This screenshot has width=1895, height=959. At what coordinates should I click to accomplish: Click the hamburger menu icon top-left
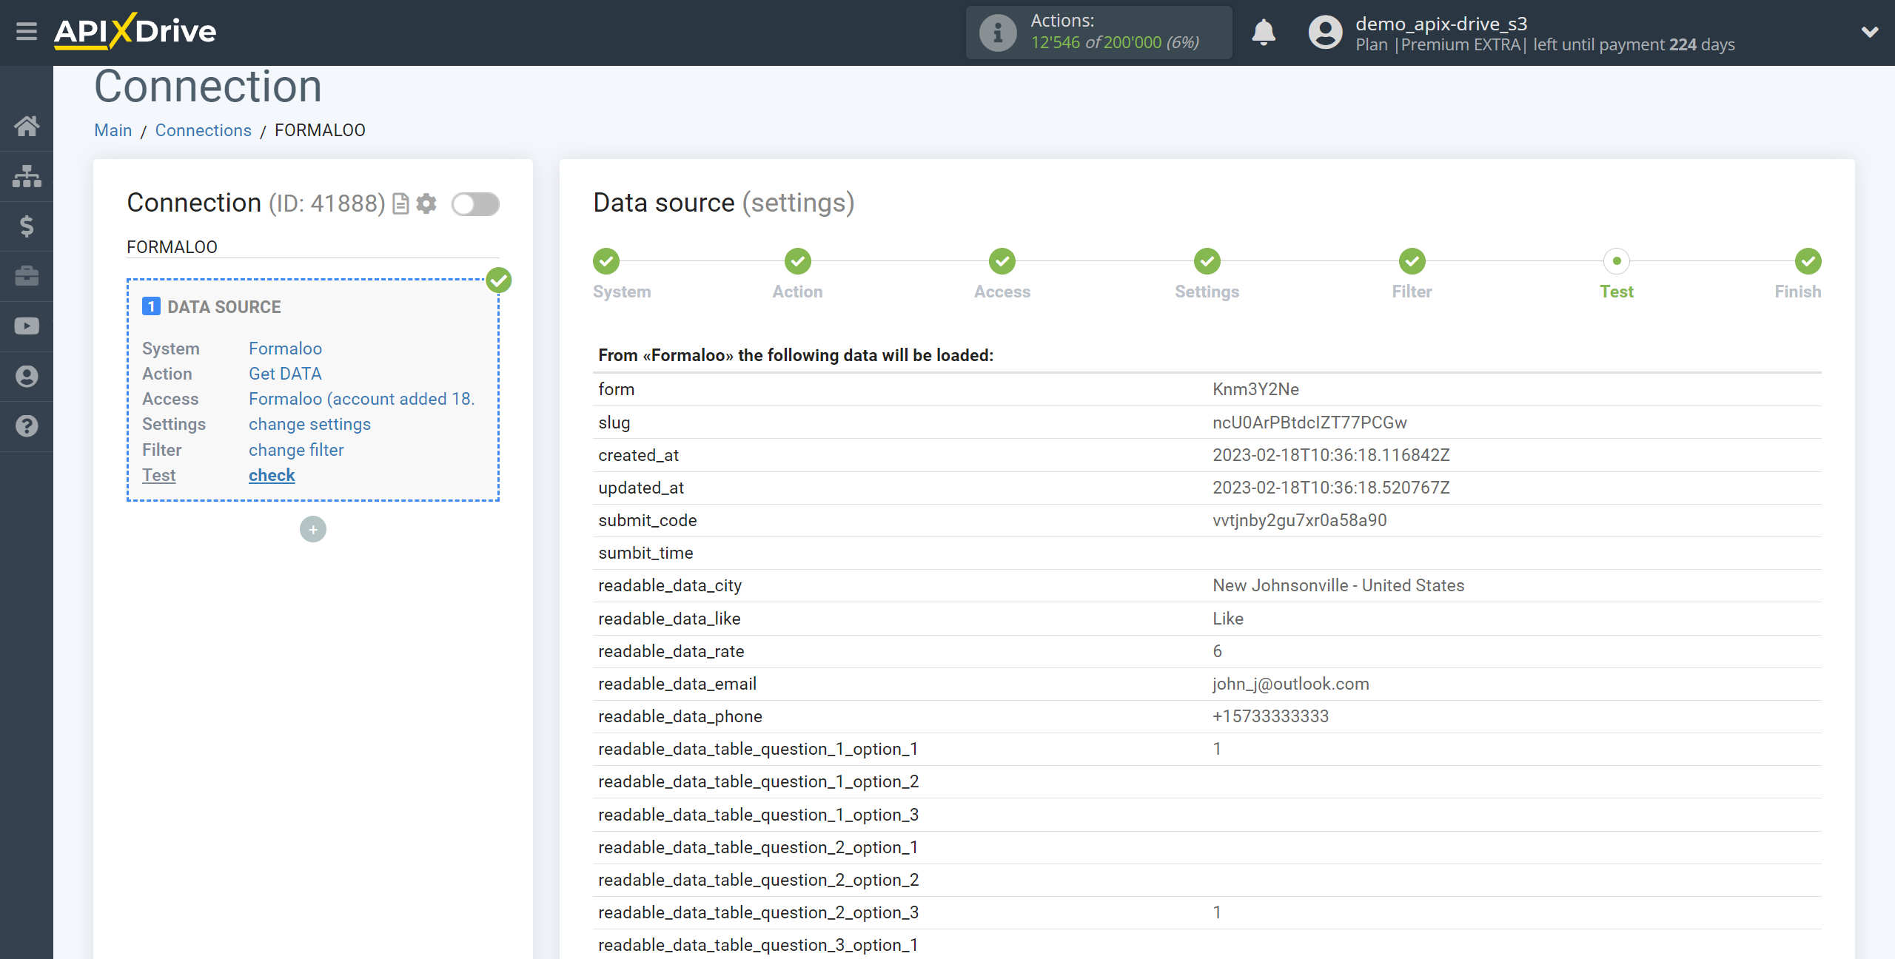click(x=26, y=32)
